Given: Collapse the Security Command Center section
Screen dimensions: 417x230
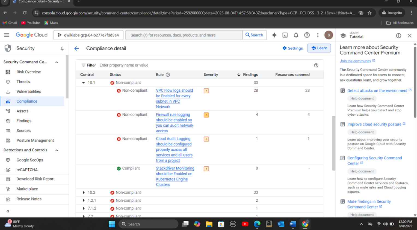Looking at the screenshot, I should click(x=57, y=62).
